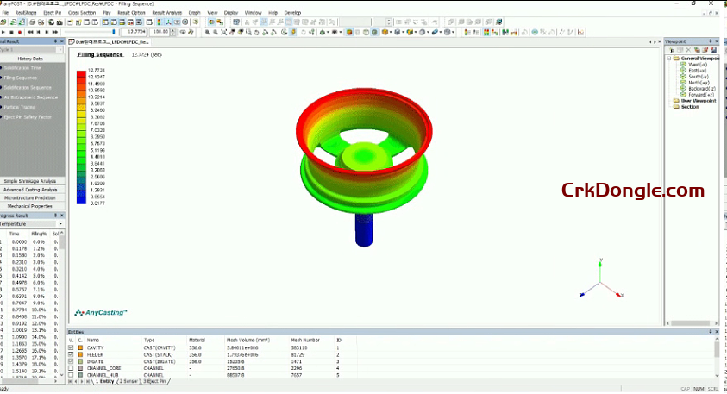Image resolution: width=727 pixels, height=394 pixels.
Task: Pin the Viewpoint panel
Action: 711,41
